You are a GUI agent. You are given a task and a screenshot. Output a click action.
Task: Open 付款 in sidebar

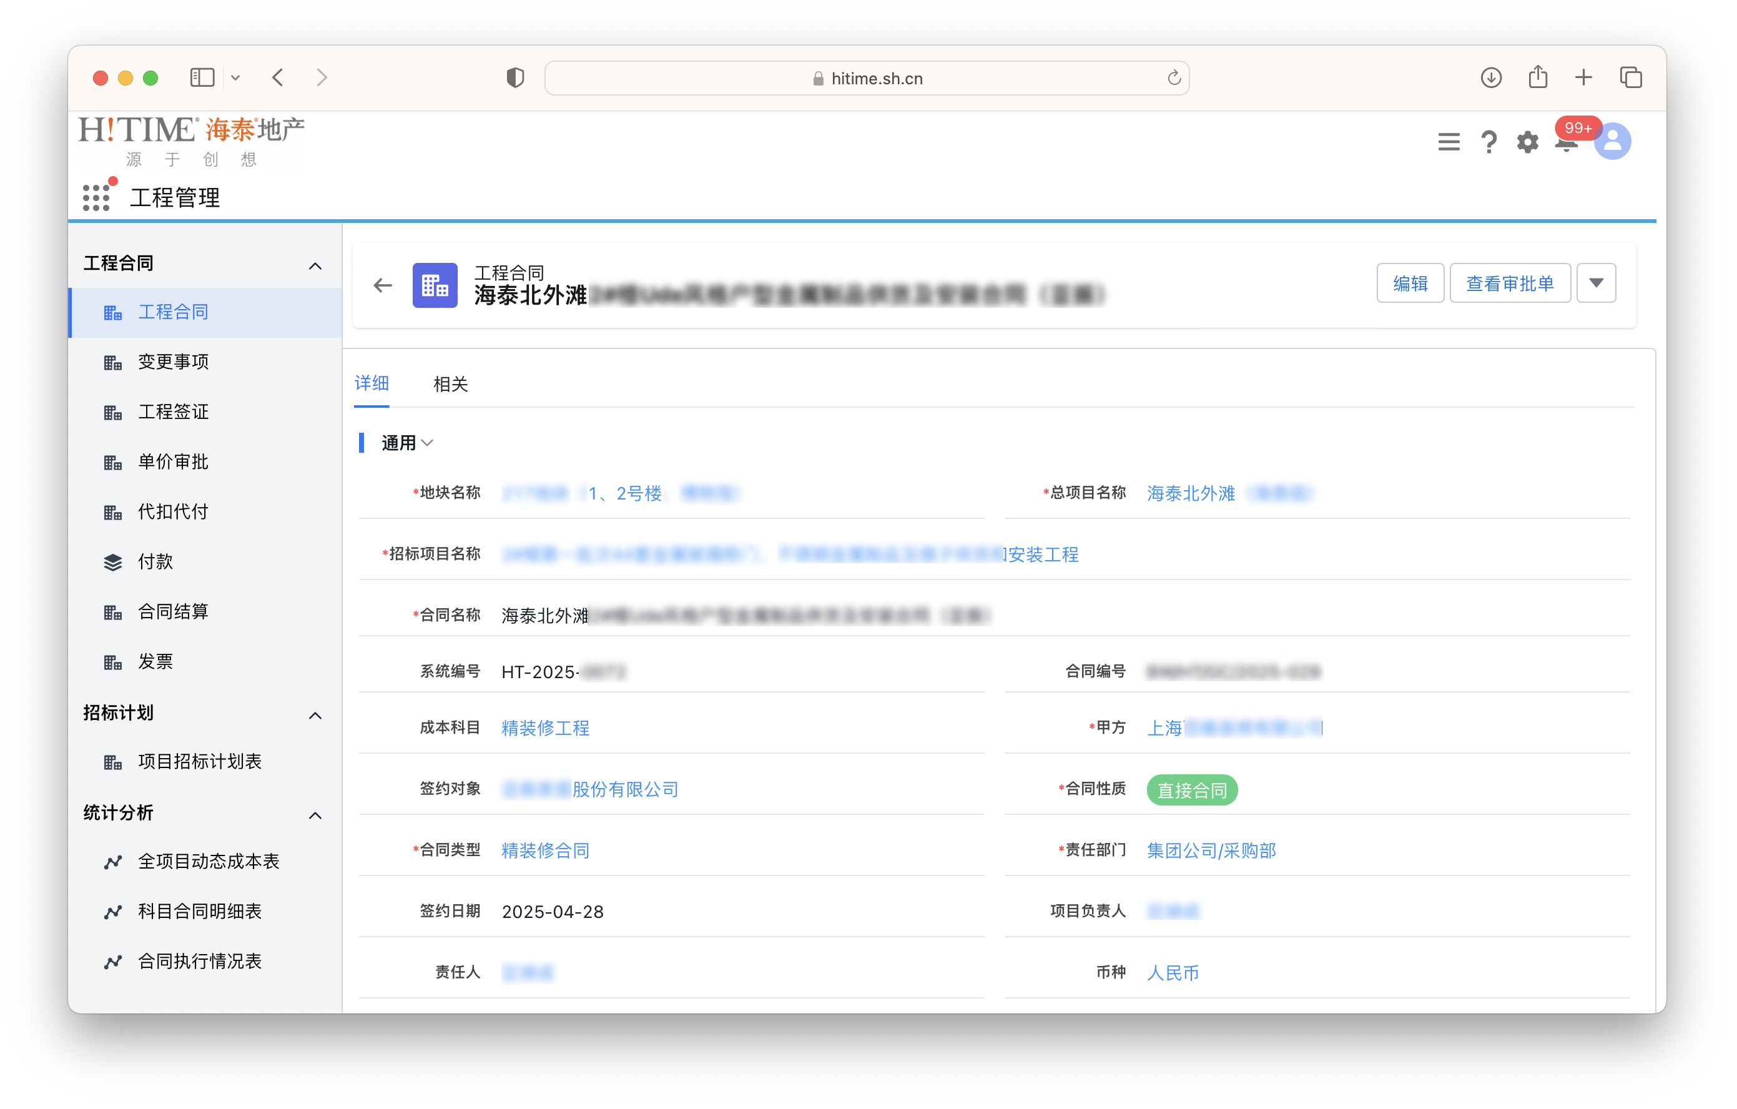(x=205, y=562)
